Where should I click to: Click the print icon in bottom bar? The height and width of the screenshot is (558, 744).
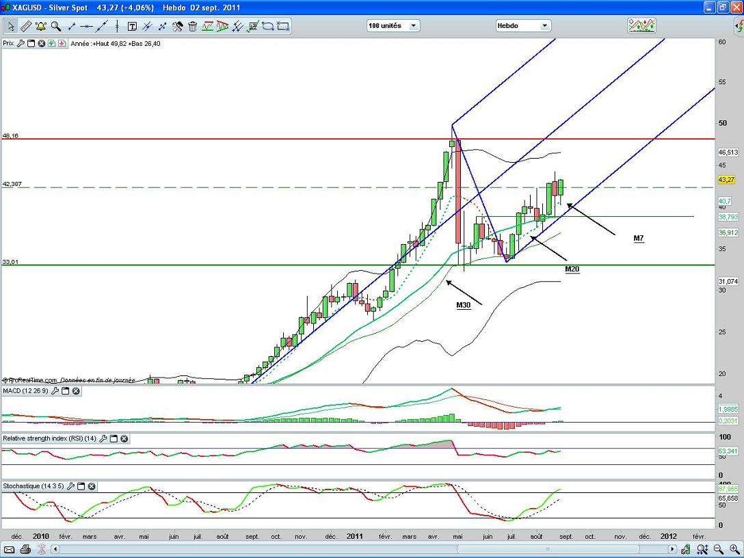click(x=25, y=549)
